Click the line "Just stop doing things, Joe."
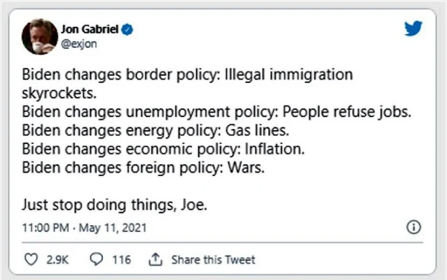The image size is (447, 280). click(115, 205)
